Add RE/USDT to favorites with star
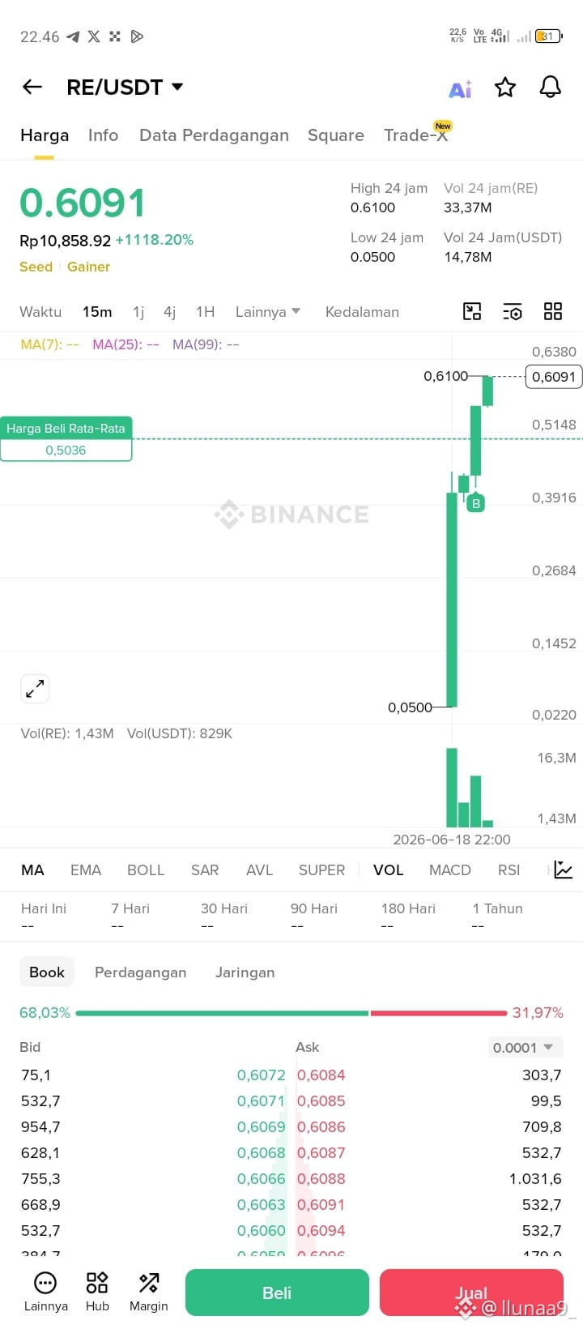 click(505, 87)
